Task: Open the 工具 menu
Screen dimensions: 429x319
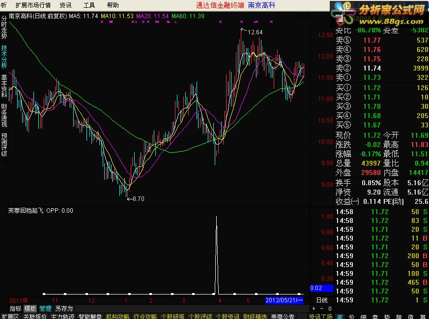Action: pos(89,5)
